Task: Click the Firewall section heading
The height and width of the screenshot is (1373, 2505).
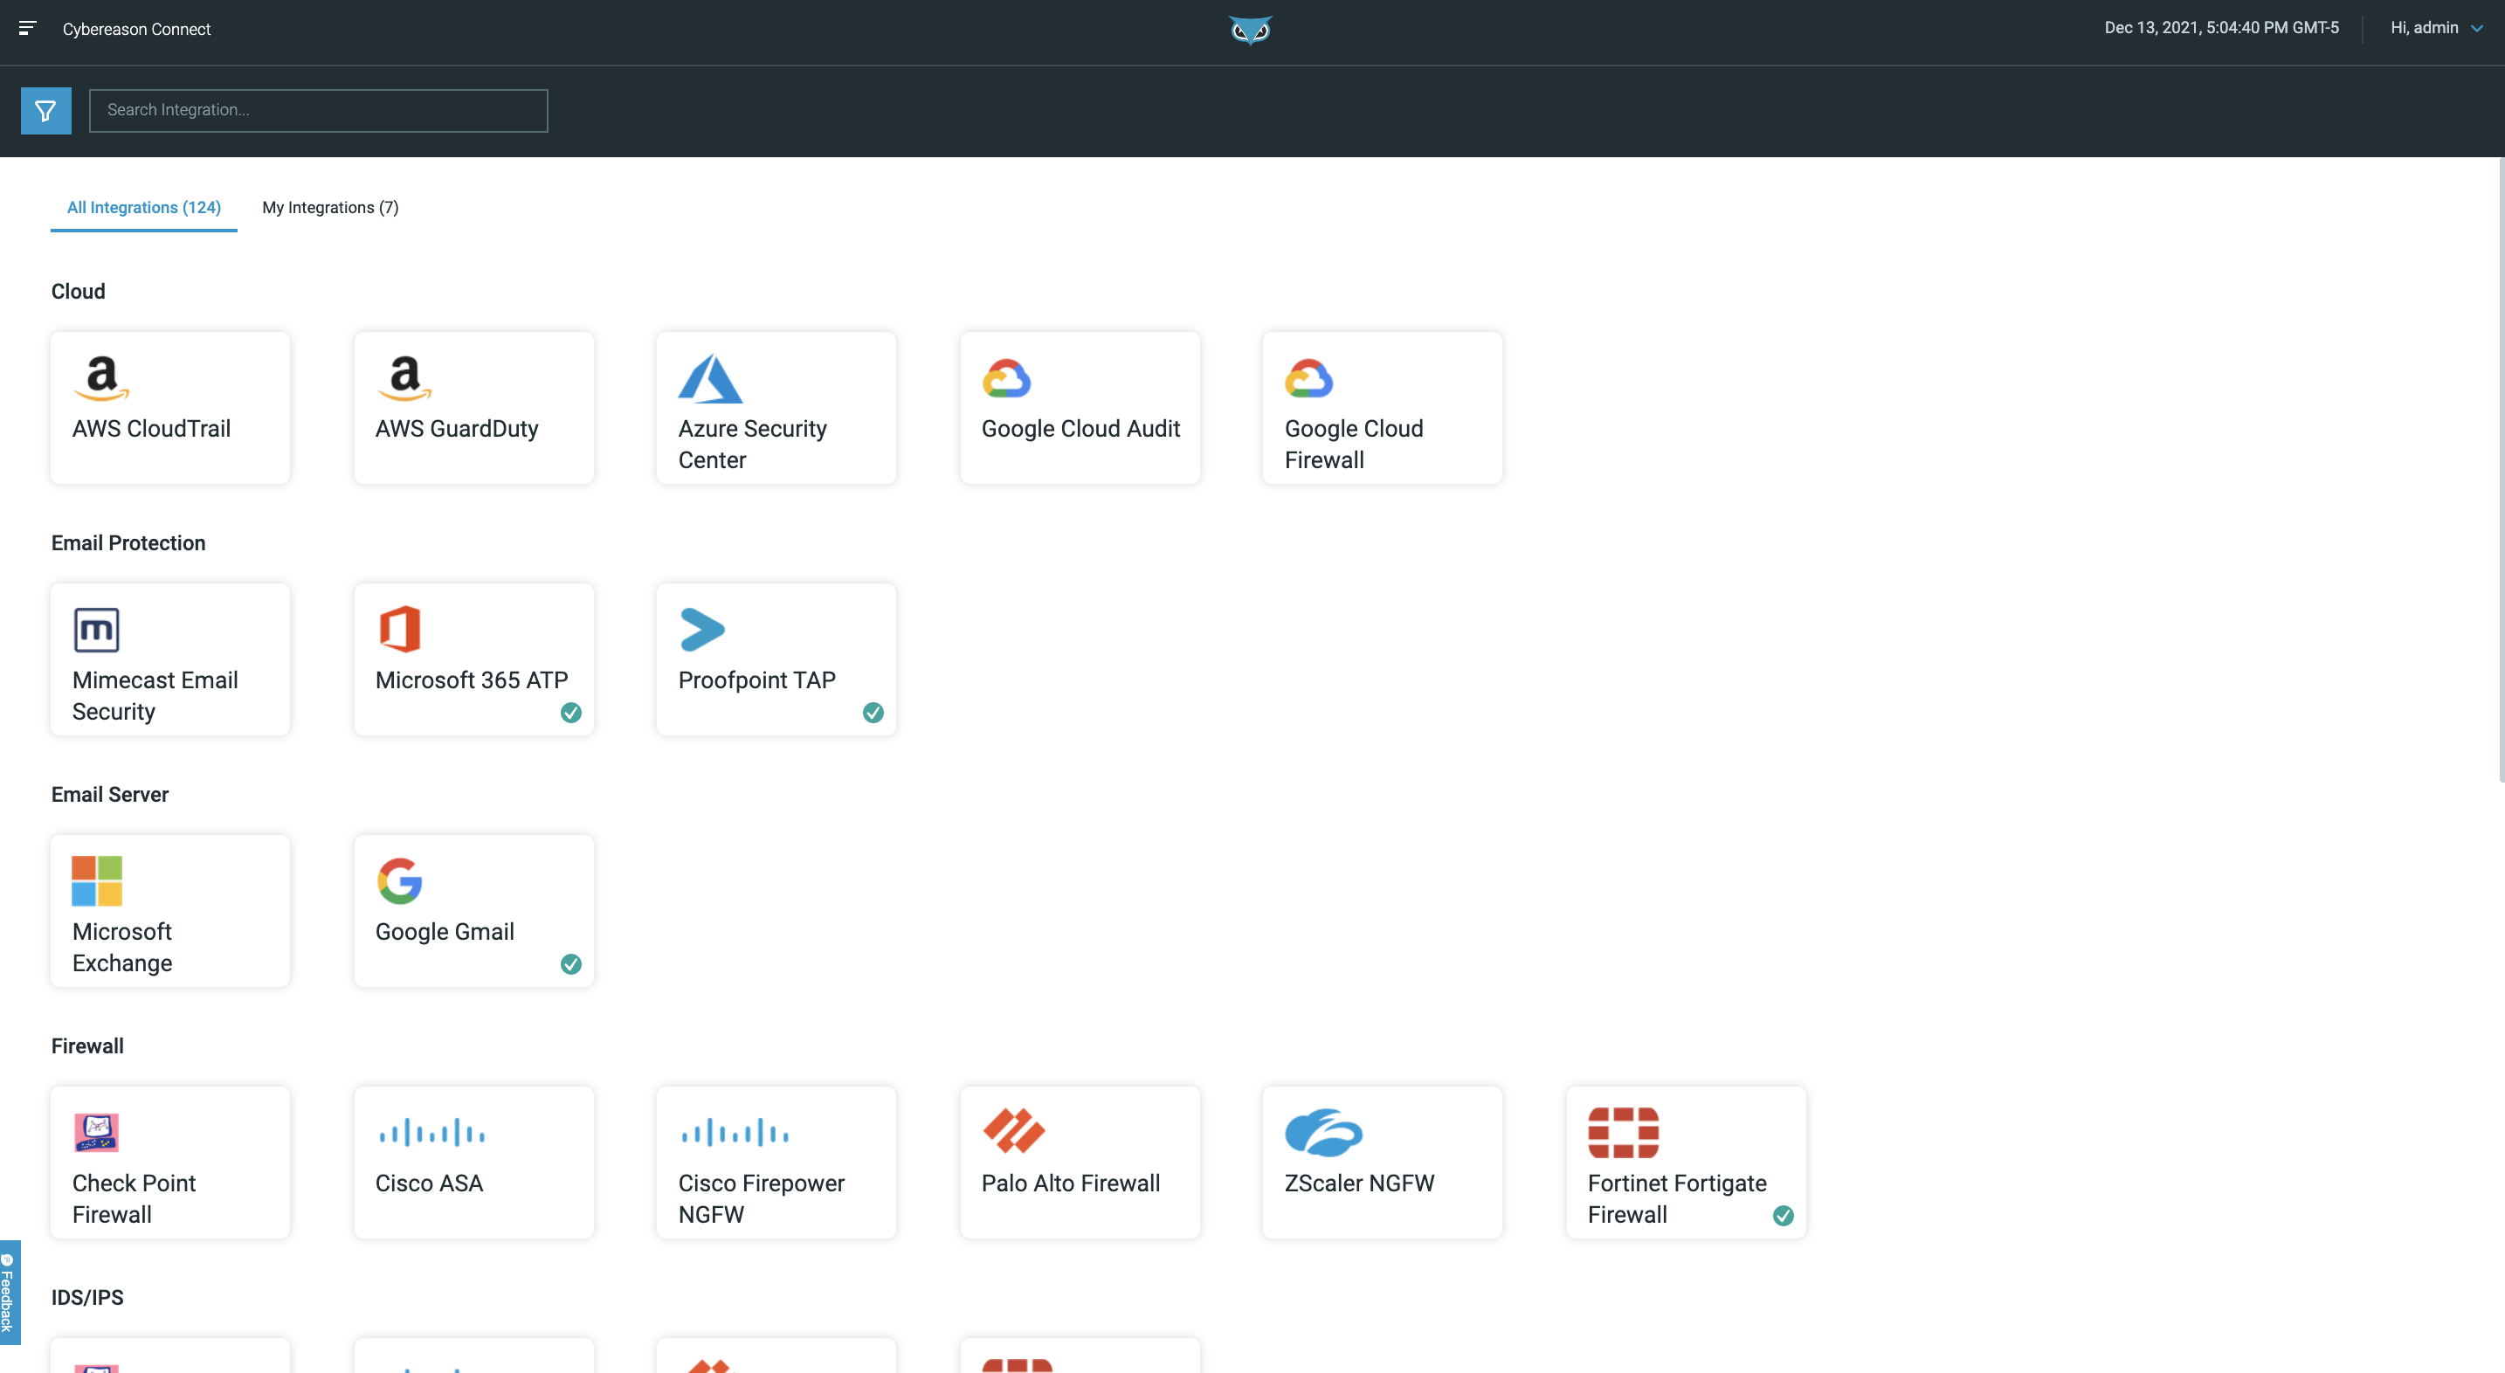Action: tap(87, 1046)
